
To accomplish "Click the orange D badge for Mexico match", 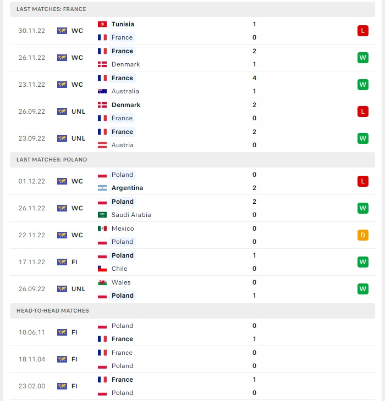I will pos(363,235).
